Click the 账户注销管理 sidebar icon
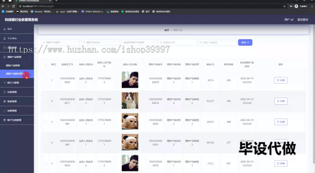The width and height of the screenshot is (315, 173). tap(5, 120)
